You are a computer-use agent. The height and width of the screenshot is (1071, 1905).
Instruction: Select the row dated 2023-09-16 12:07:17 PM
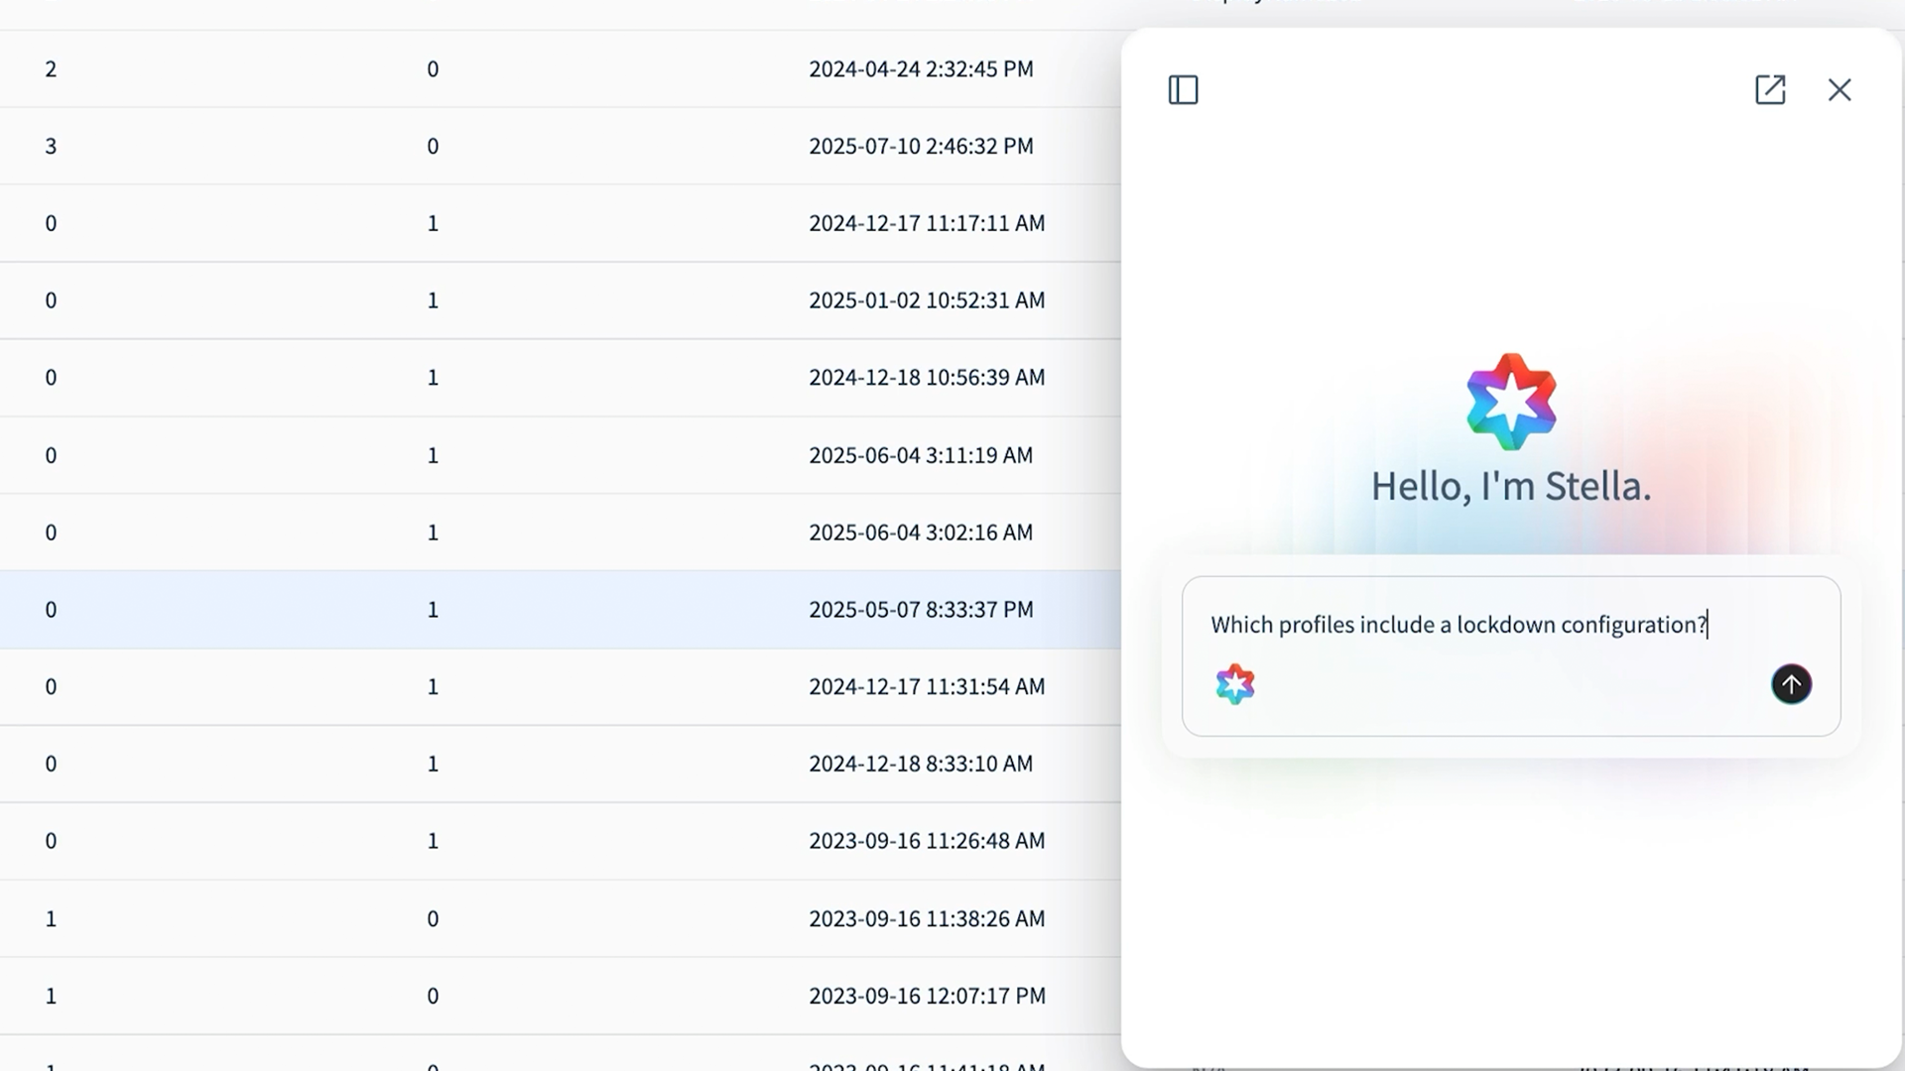[x=927, y=996]
